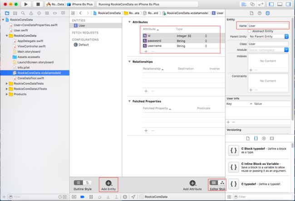The image size is (295, 201).
Task: Open the project navigator
Action: pyautogui.click(x=7, y=13)
